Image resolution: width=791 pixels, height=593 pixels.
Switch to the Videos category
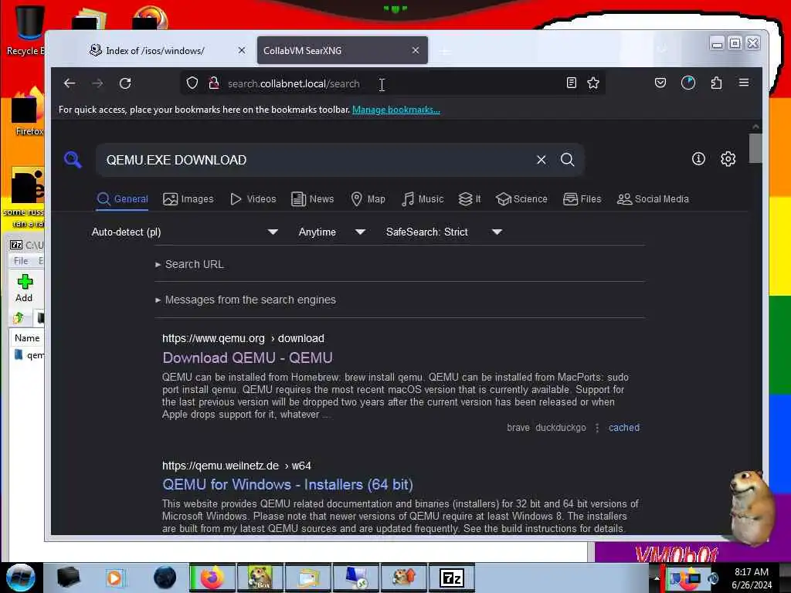pyautogui.click(x=253, y=199)
